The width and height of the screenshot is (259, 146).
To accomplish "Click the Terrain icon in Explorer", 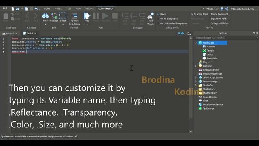I will coord(204,50).
